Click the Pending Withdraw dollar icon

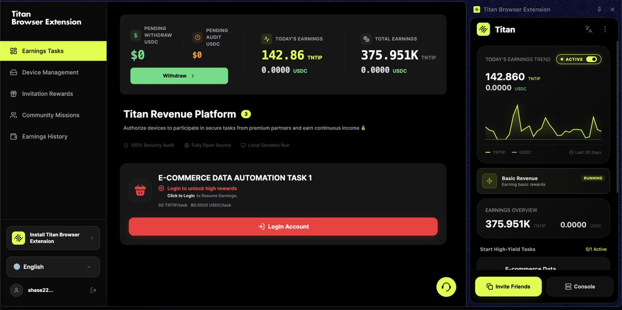(x=136, y=35)
